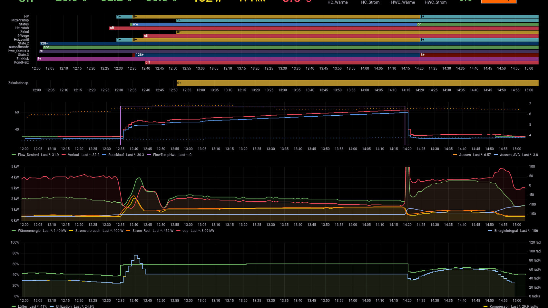The image size is (548, 308).
Task: Click the Stromverbrauch yellow color swatch
Action: coord(71,231)
